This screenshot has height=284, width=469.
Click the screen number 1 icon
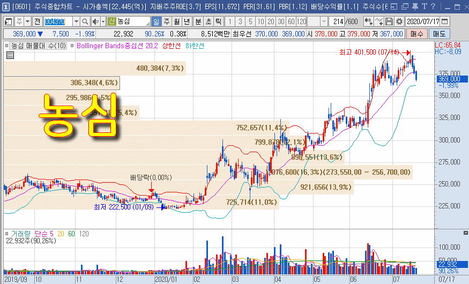coord(6,6)
